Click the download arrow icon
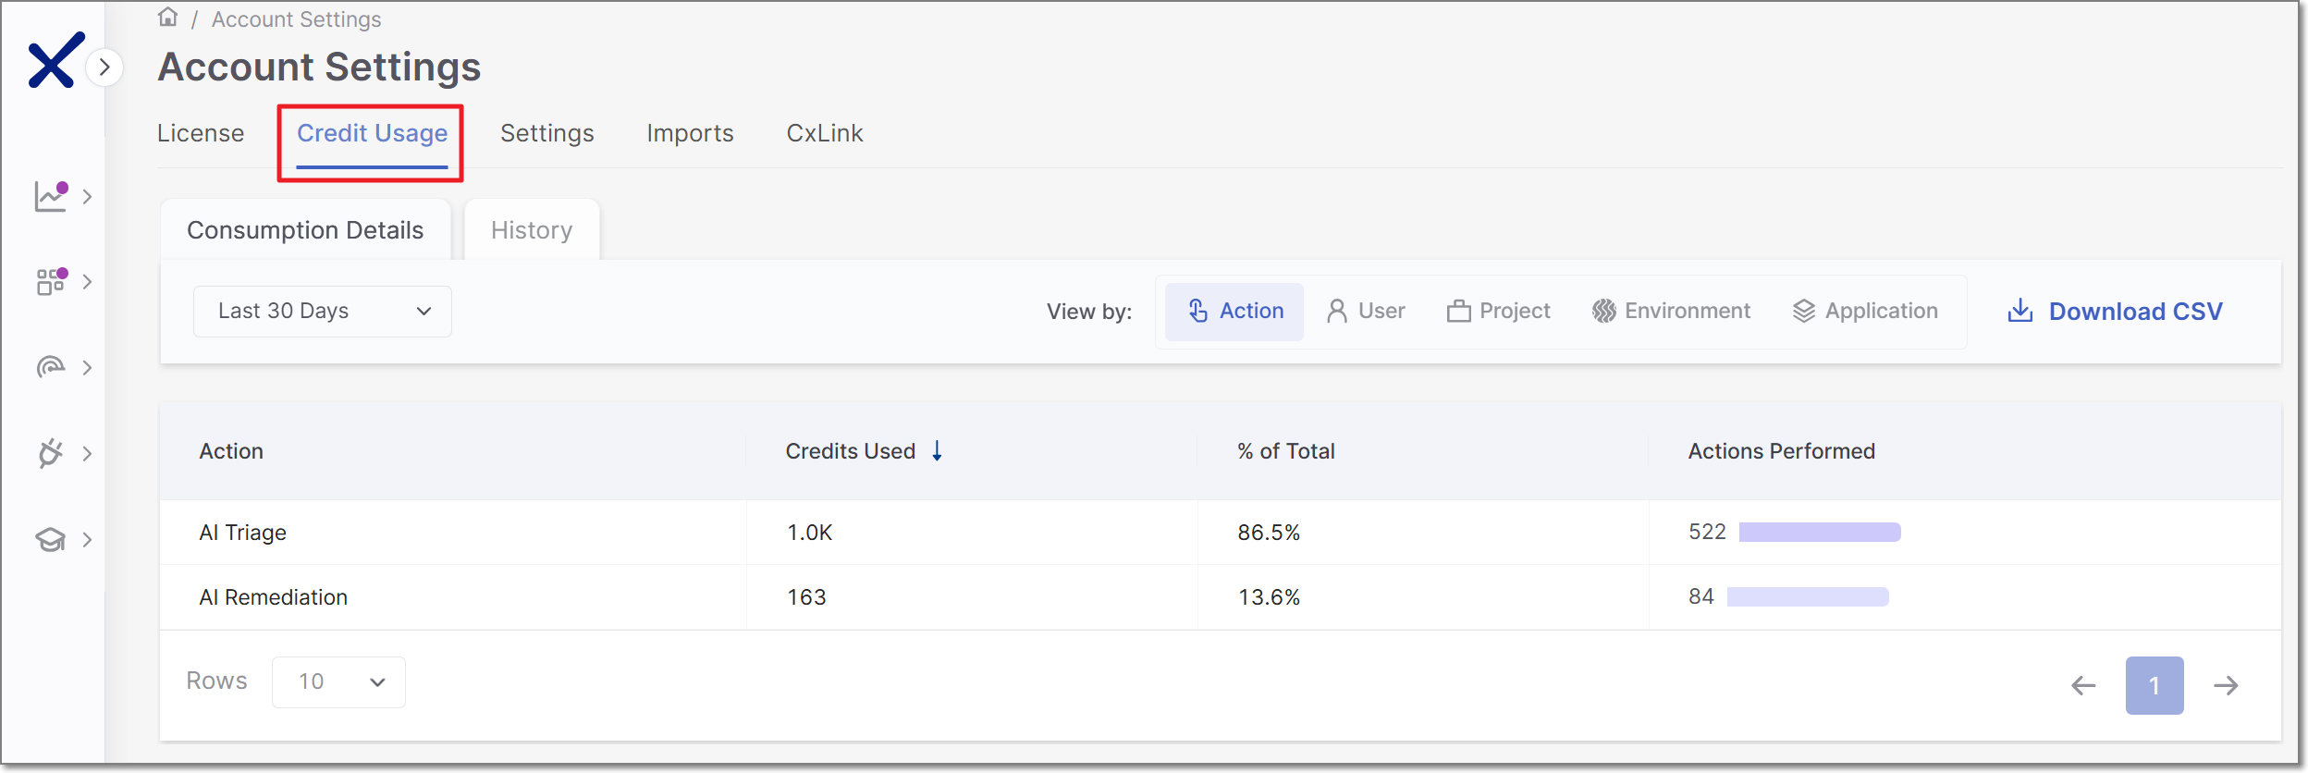Screen dimensions: 2308x773 [2020, 311]
